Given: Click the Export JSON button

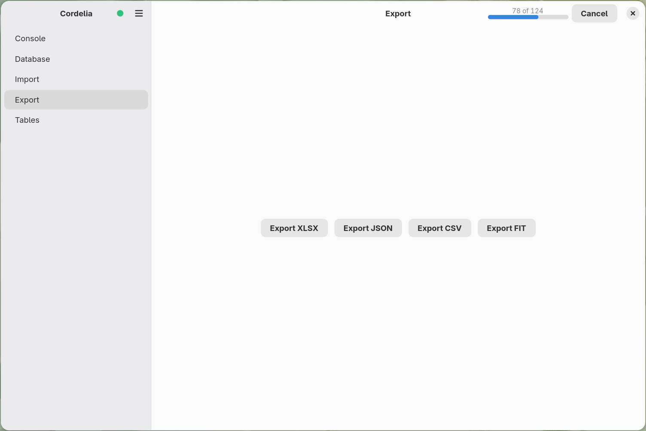Looking at the screenshot, I should pyautogui.click(x=368, y=228).
